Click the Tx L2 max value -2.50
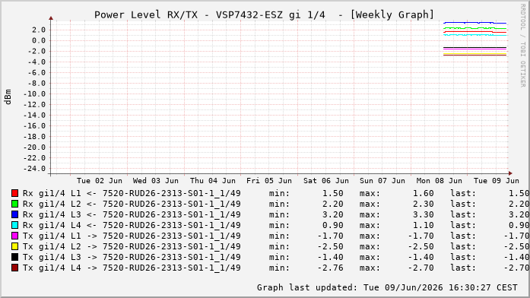The height and width of the screenshot is (298, 530). [421, 246]
